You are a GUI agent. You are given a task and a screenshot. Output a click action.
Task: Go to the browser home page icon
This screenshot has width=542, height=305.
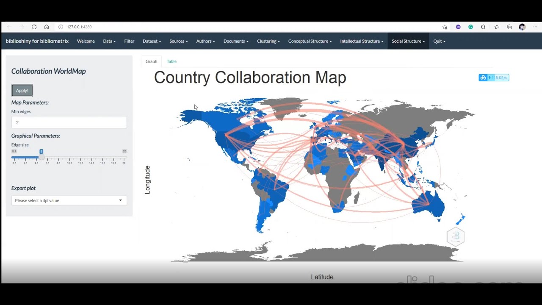tap(47, 27)
